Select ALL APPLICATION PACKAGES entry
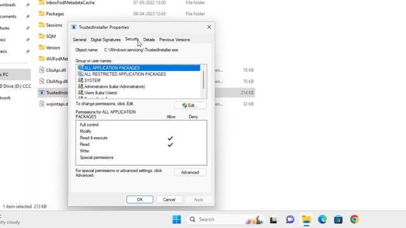Image resolution: width=406 pixels, height=228 pixels. coord(139,68)
